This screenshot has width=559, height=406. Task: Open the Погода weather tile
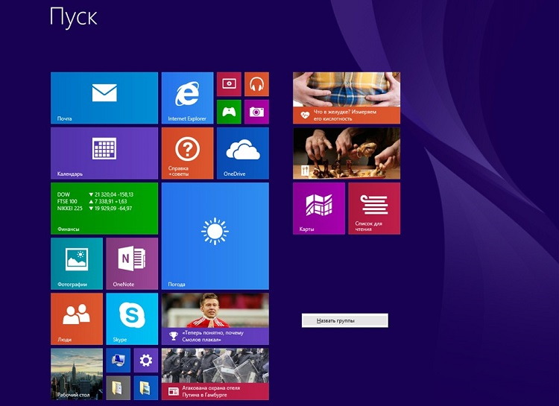tap(215, 235)
